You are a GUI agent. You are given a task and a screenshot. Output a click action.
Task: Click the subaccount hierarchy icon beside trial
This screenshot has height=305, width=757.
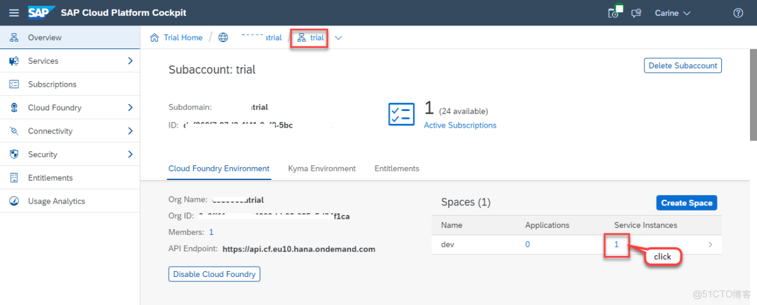(x=302, y=38)
